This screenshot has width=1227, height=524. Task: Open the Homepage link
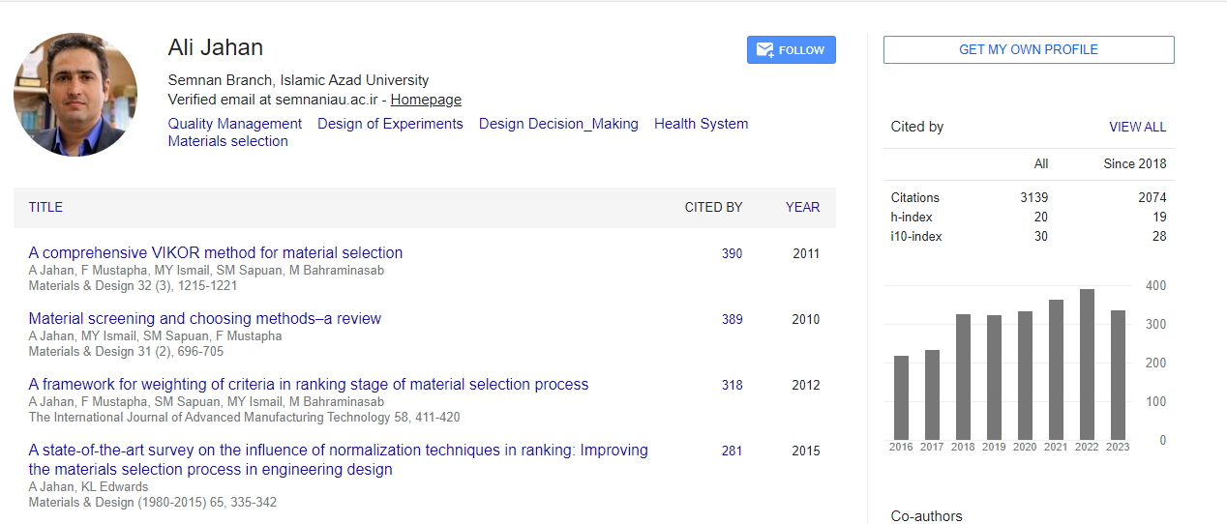click(426, 100)
